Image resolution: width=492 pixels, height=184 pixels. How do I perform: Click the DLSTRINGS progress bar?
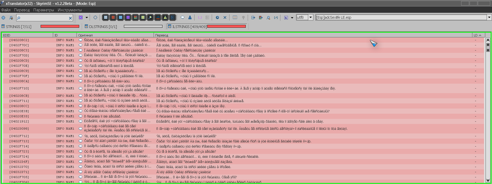143,26
